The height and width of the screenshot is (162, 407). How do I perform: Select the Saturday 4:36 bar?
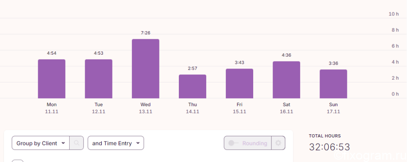(x=287, y=80)
